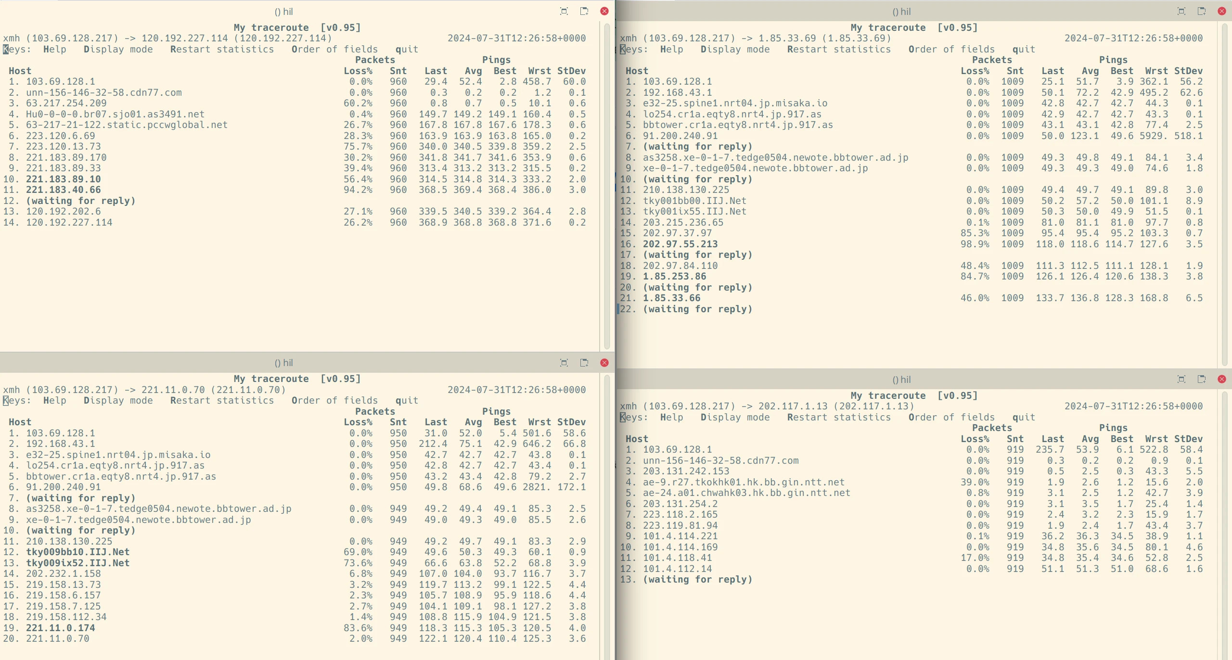The image size is (1232, 660).
Task: Click Order of fields in the 202.117.1.13 pane
Action: tap(951, 417)
